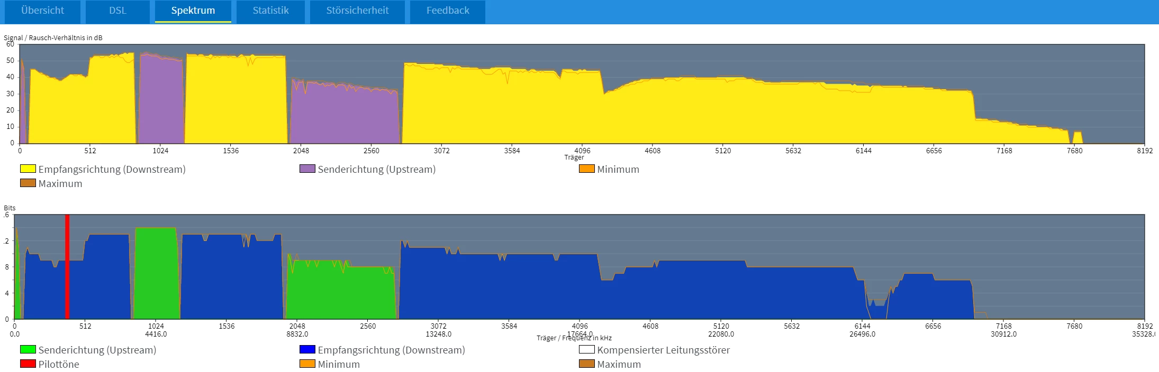This screenshot has height=372, width=1159.
Task: Click the orange Minimum swatch in Bits legend
Action: click(307, 364)
